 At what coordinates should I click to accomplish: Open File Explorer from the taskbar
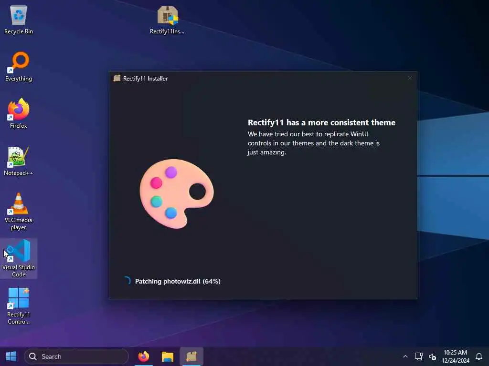click(168, 356)
